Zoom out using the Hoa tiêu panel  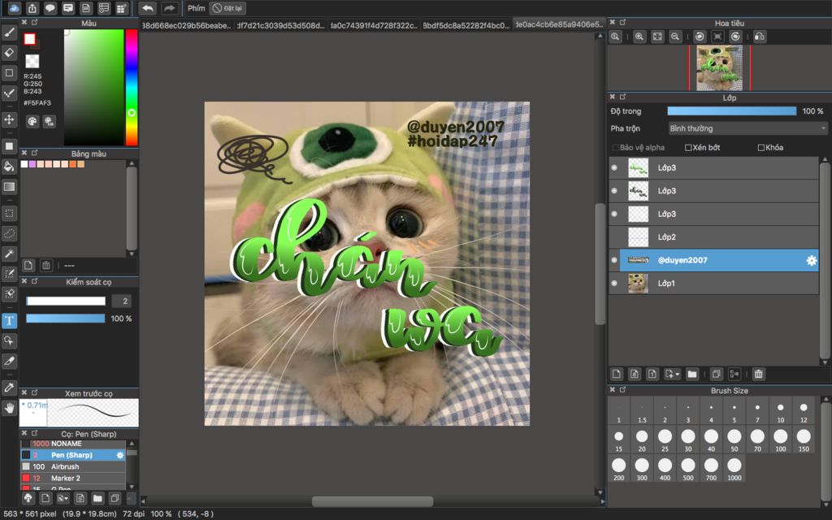pyautogui.click(x=675, y=37)
